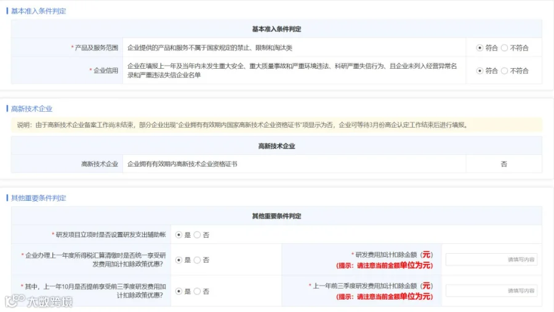
Task: Click the label 上一年前三季度研发费用加计扣除金额（元）
Action: tap(373, 286)
